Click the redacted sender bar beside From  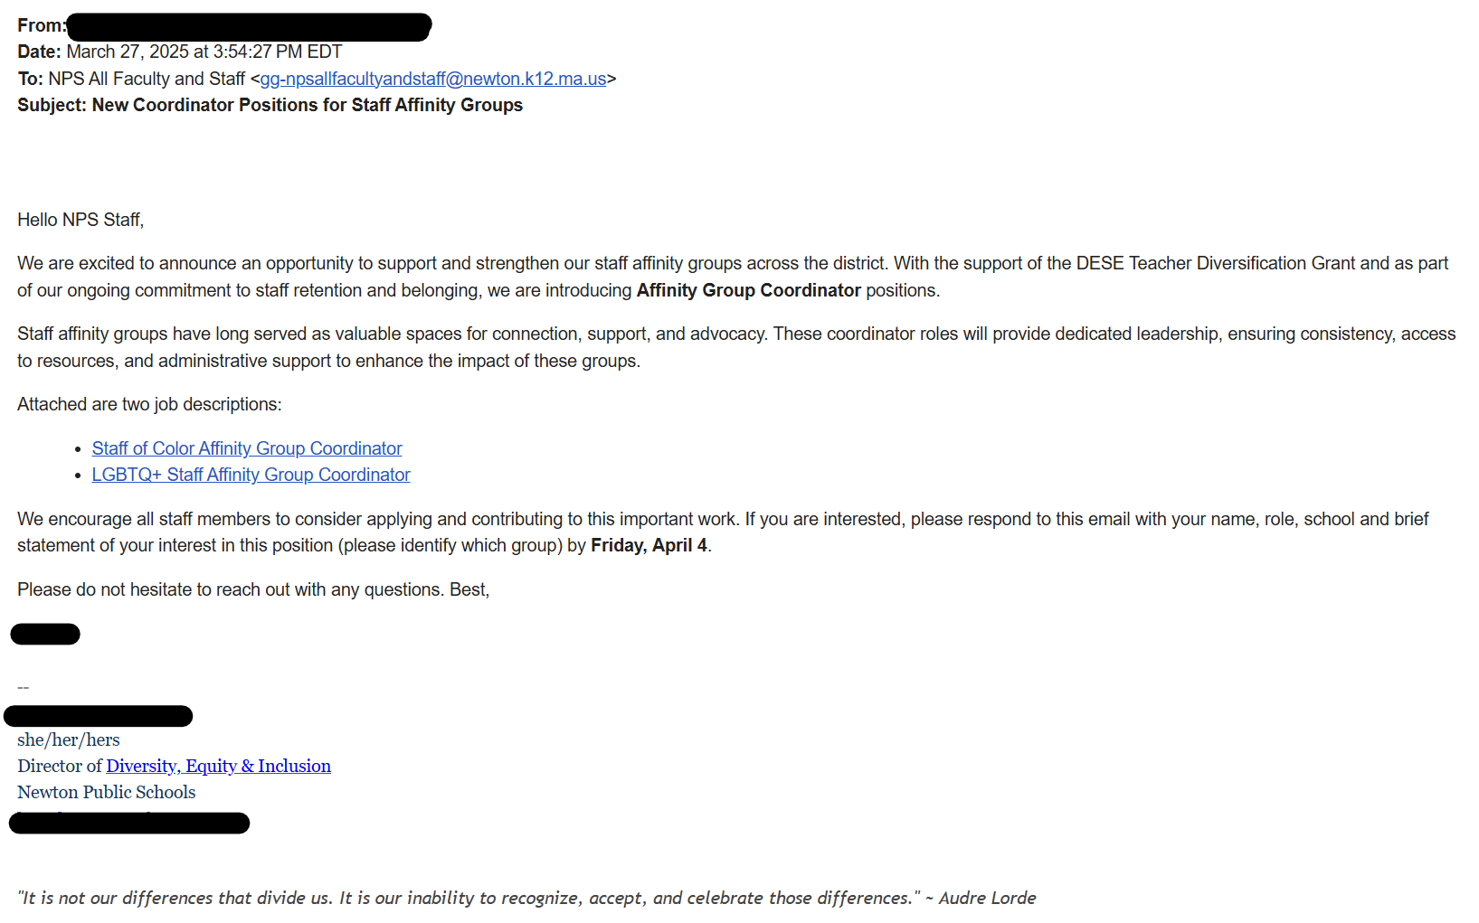click(x=249, y=27)
